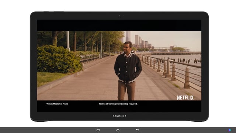The width and height of the screenshot is (236, 133).
Task: Click the SAMSUNG logo on bezel
Action: pos(119,116)
